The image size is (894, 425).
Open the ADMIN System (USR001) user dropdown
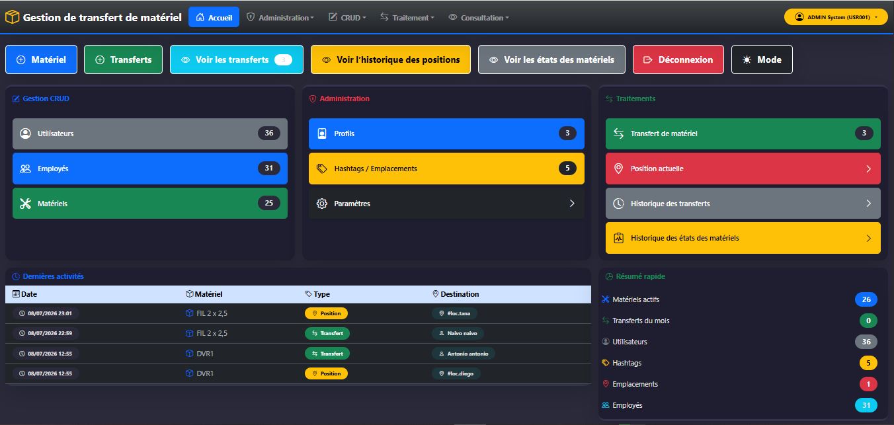click(x=836, y=17)
